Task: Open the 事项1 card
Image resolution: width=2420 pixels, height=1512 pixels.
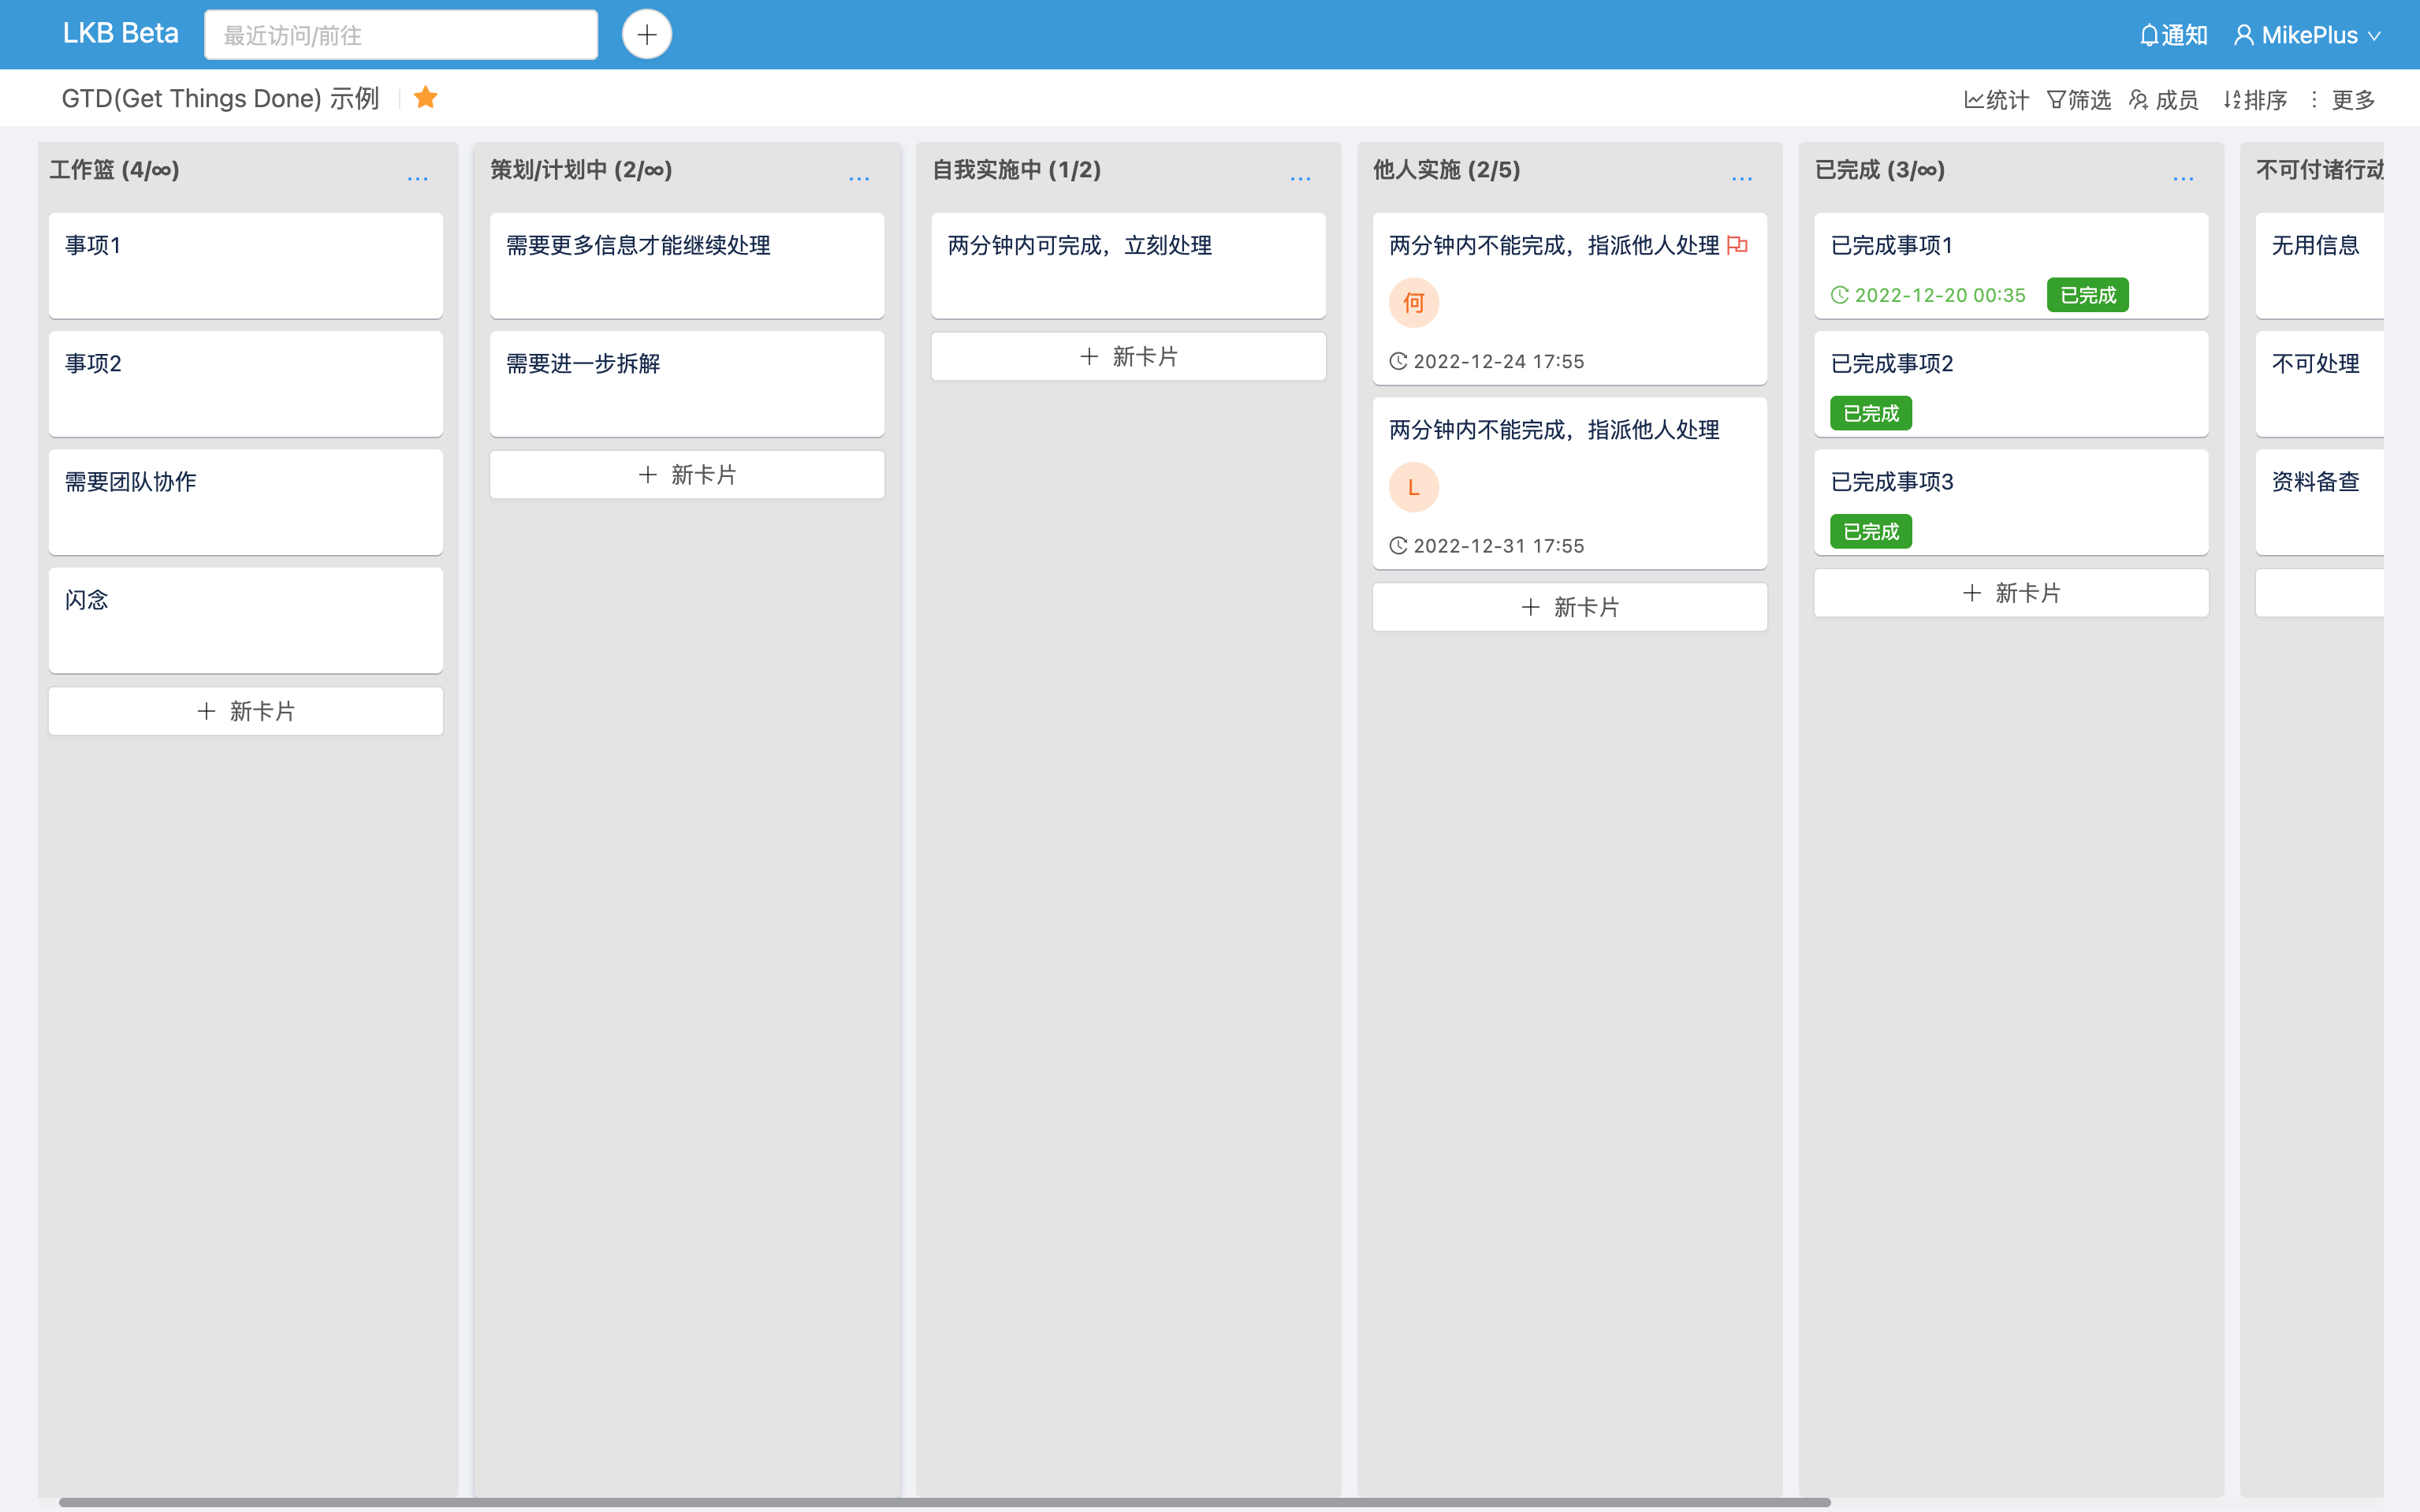Action: click(246, 265)
